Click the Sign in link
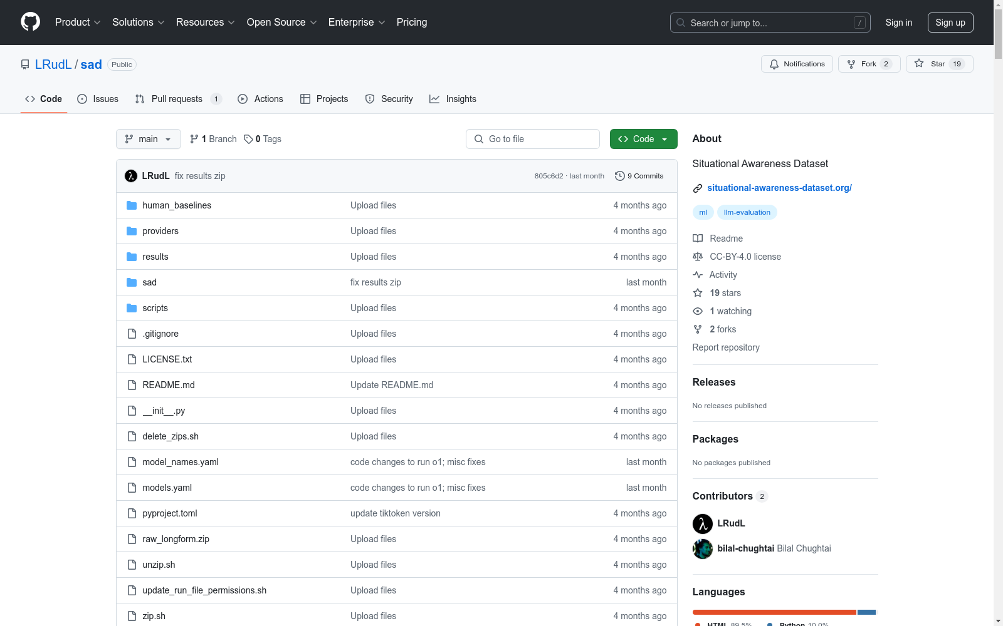 tap(899, 23)
